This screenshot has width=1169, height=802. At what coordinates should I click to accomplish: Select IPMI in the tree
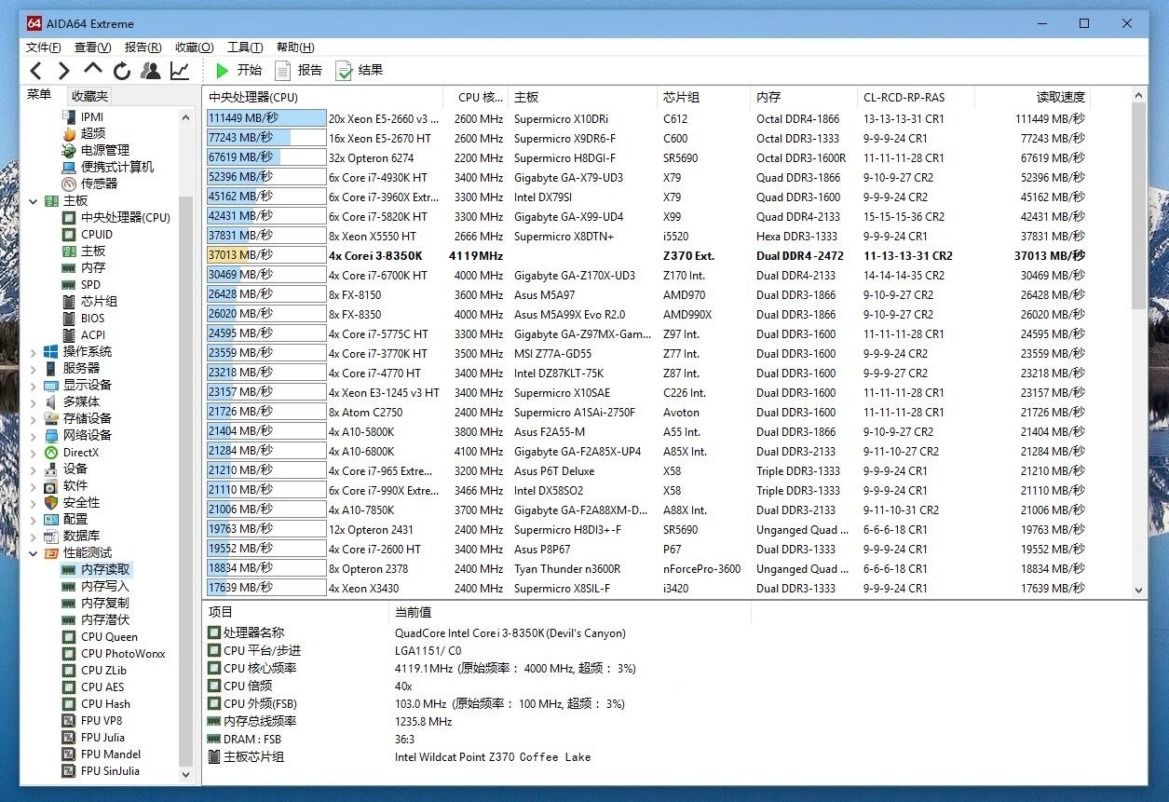coord(92,116)
